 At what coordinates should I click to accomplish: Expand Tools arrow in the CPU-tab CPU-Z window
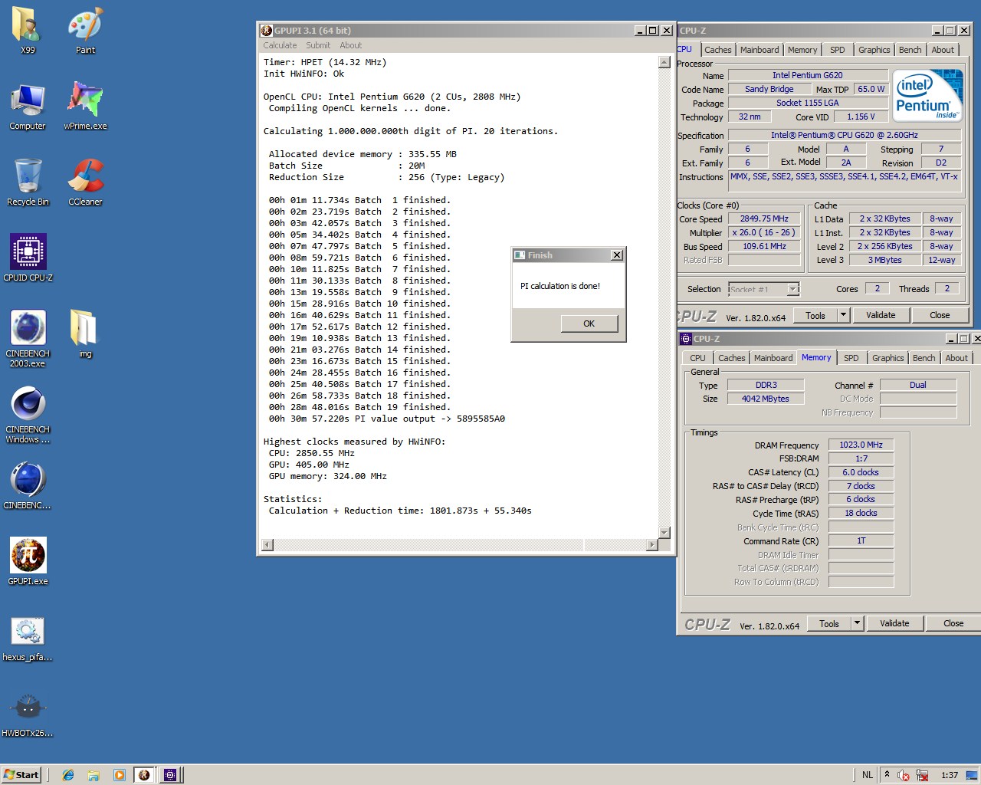[x=843, y=315]
